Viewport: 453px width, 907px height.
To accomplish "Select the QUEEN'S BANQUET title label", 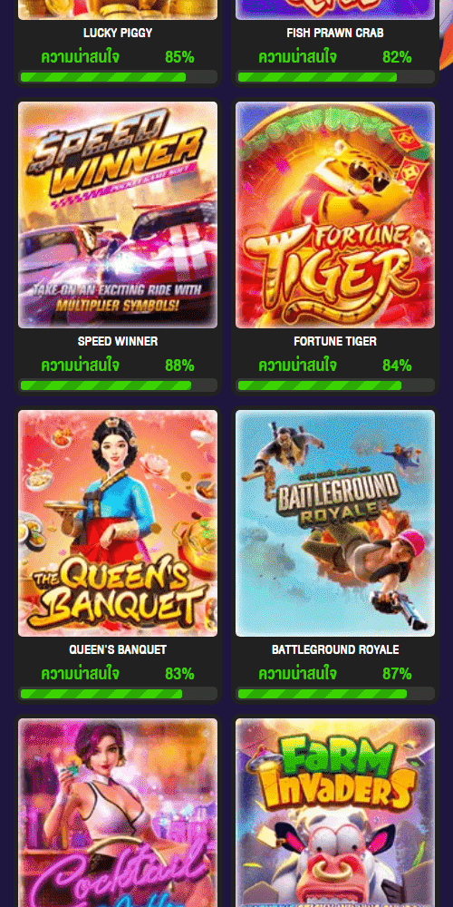I will [x=118, y=649].
